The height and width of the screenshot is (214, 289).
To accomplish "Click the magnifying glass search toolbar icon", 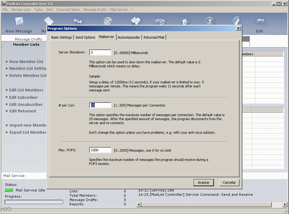I will [135, 21].
